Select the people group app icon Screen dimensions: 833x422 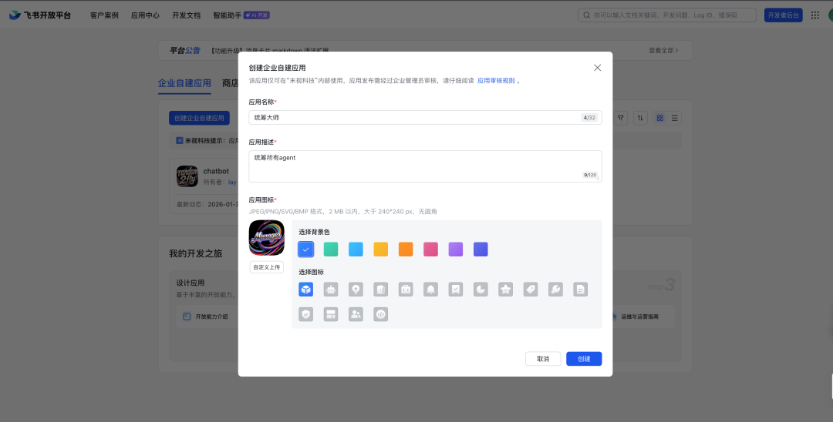point(356,314)
